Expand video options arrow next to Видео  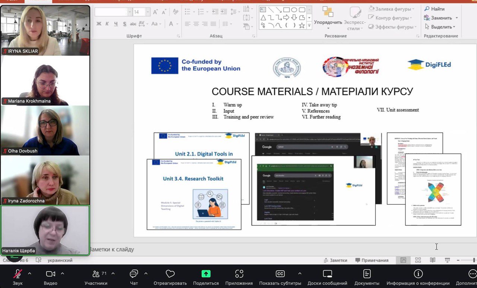pos(62,273)
